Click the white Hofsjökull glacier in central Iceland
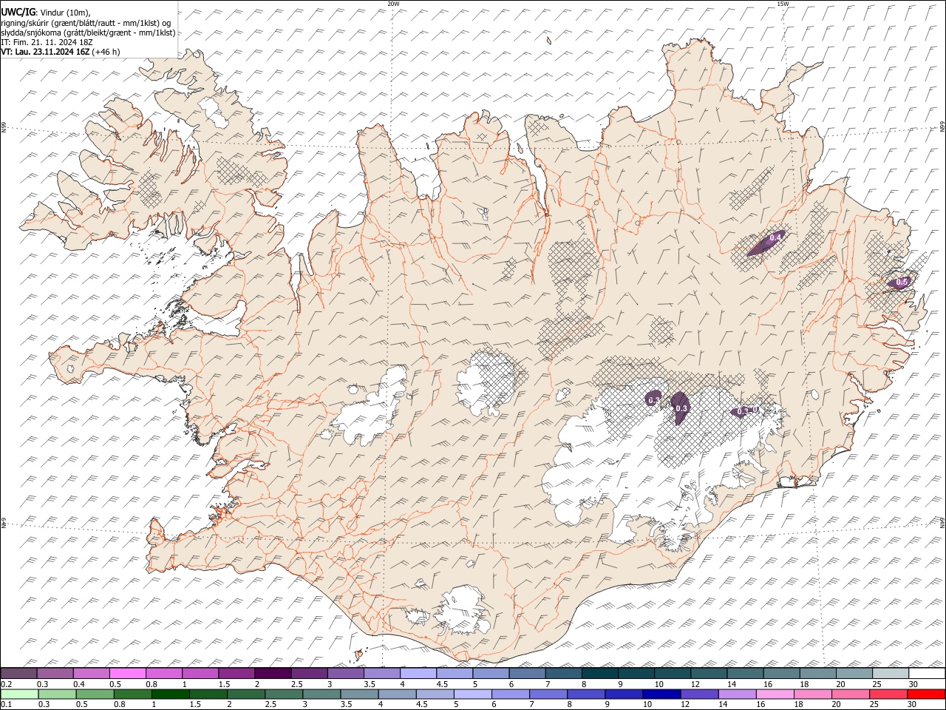This screenshot has height=710, width=946. tap(486, 382)
